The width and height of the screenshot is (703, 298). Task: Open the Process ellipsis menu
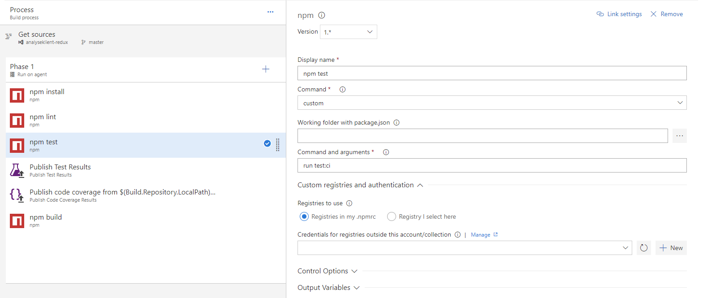tap(270, 12)
